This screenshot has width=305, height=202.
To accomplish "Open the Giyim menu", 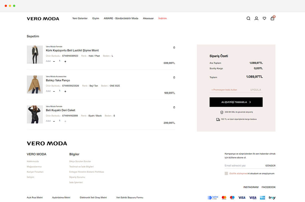I will (x=95, y=19).
